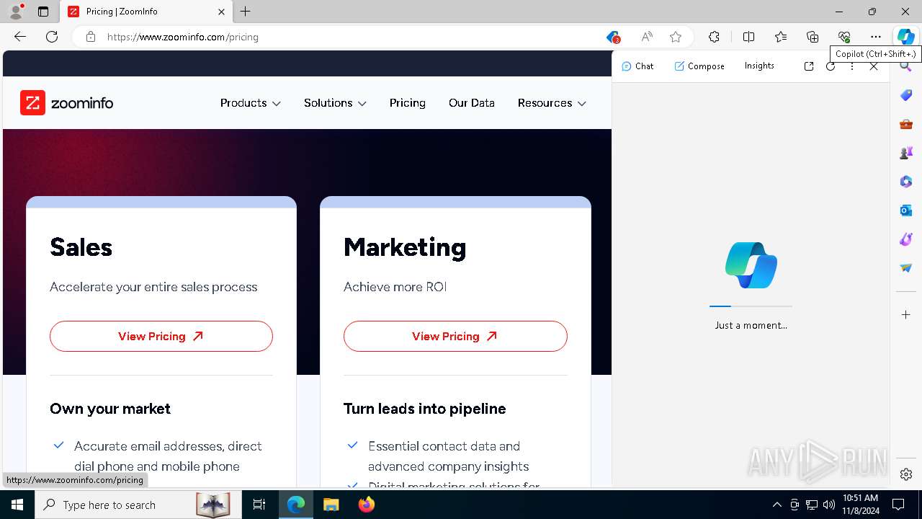This screenshot has height=519, width=922.
Task: Open sidebar Outlook icon
Action: (x=906, y=210)
